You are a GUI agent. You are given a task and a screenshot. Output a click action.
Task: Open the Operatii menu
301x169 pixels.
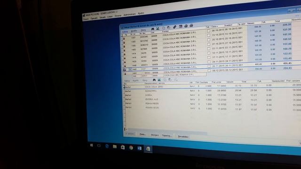pyautogui.click(x=94, y=18)
